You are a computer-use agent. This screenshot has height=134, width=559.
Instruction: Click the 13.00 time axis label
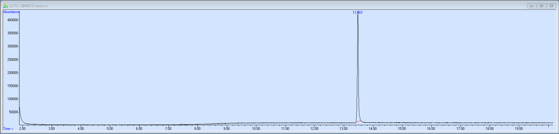click(344, 129)
